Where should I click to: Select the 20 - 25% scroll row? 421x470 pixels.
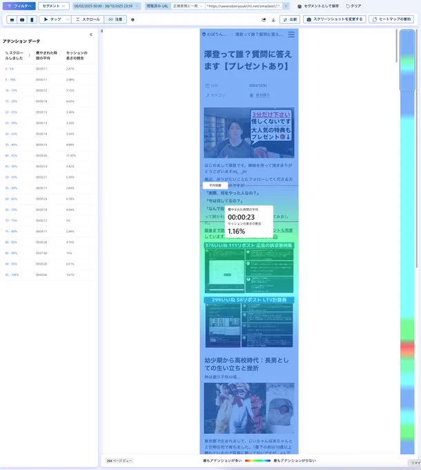(48, 112)
